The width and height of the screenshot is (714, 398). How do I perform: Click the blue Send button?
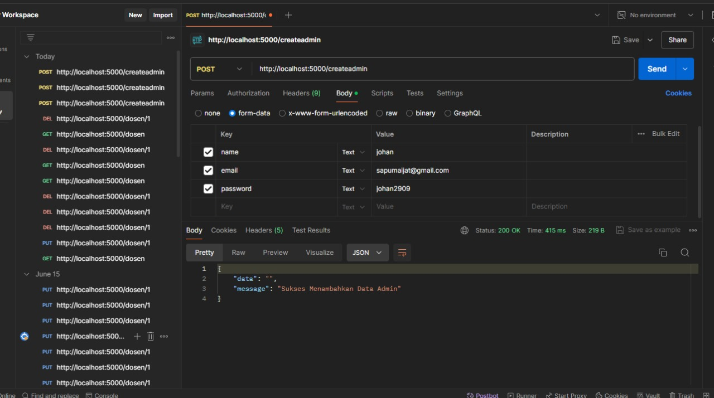(x=657, y=69)
